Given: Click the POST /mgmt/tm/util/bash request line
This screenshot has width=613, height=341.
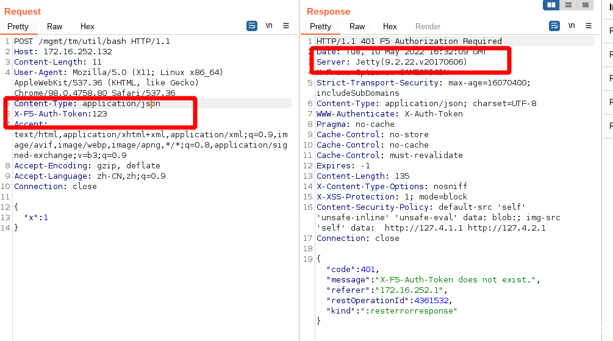Looking at the screenshot, I should point(91,41).
